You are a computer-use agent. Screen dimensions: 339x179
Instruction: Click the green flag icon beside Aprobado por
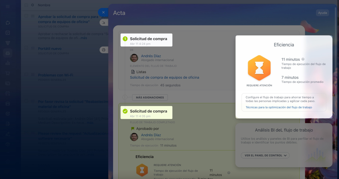133,129
